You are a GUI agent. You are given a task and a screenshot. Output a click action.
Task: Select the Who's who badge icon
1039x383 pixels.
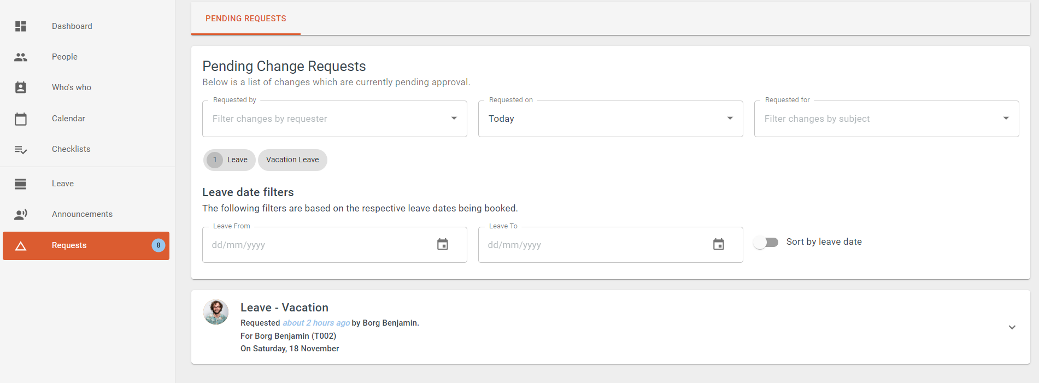coord(21,87)
